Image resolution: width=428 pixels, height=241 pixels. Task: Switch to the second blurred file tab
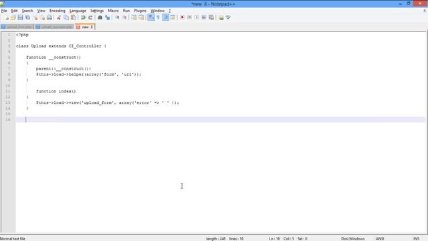tap(55, 27)
